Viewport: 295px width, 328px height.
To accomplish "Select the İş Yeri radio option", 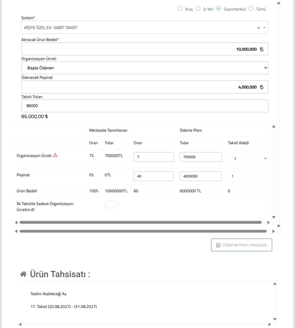I will coord(198,9).
